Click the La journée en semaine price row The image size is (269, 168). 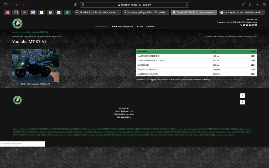196,56
